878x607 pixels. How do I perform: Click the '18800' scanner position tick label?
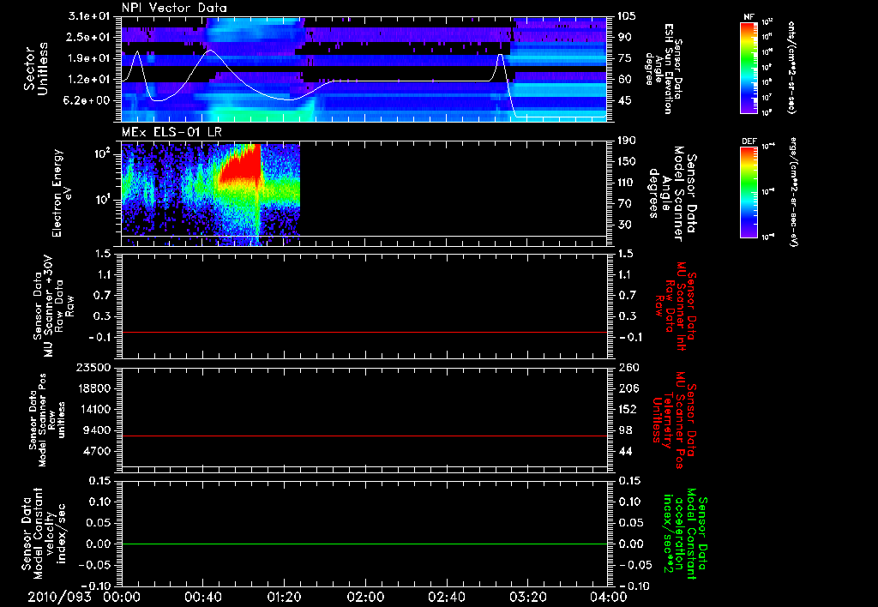96,388
